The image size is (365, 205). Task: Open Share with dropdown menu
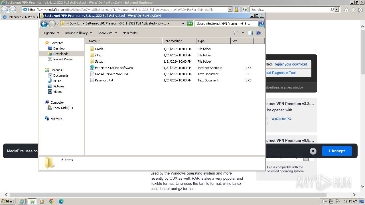(107, 33)
